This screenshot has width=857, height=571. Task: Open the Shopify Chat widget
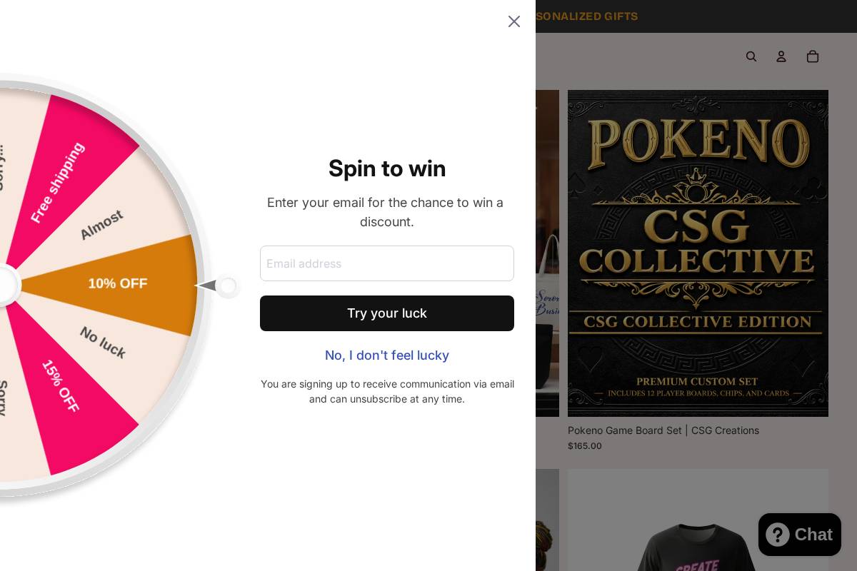800,535
